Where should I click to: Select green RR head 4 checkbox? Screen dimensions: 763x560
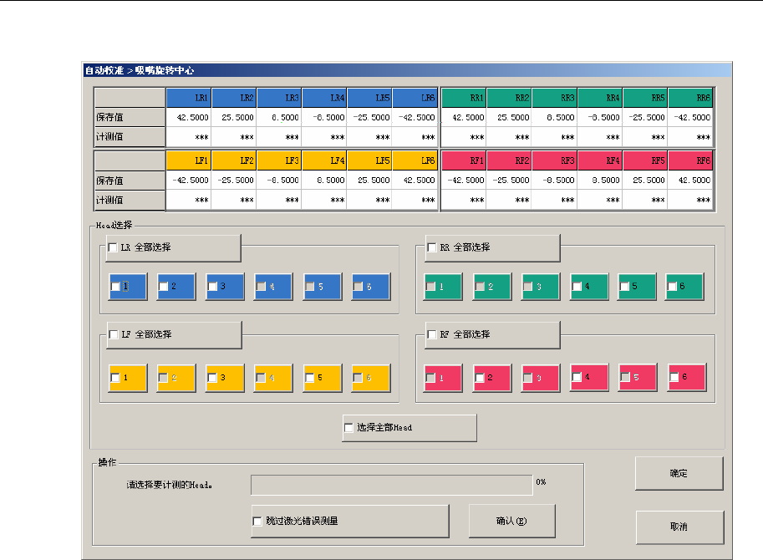click(x=577, y=287)
